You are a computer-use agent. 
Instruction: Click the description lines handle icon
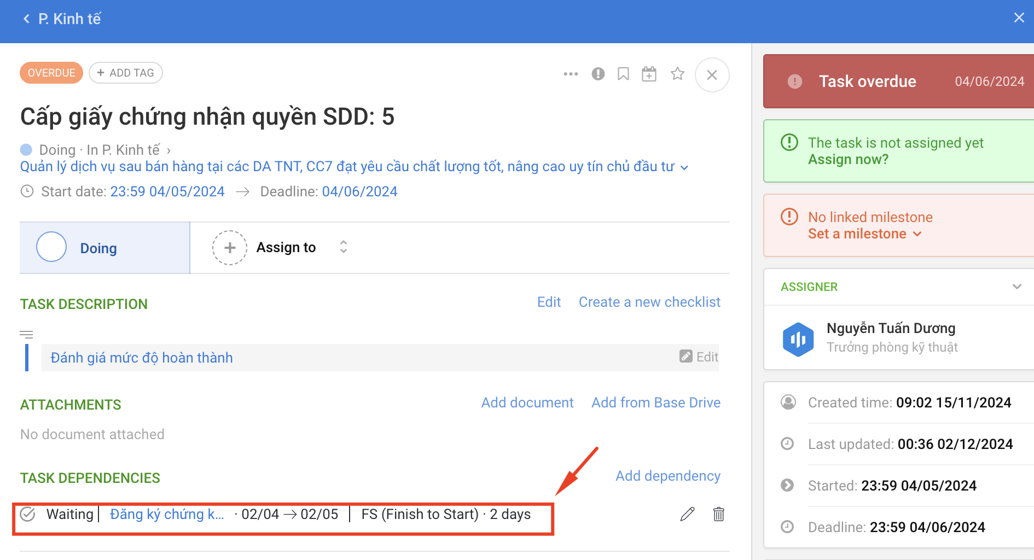pyautogui.click(x=26, y=334)
